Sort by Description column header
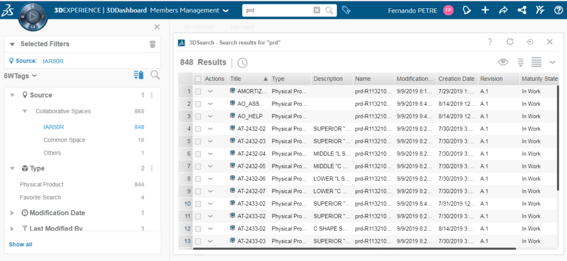Screen dimensions: 567x261 click(332, 79)
